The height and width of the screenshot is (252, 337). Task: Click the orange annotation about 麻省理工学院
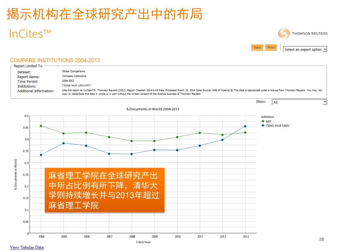[x=105, y=190]
